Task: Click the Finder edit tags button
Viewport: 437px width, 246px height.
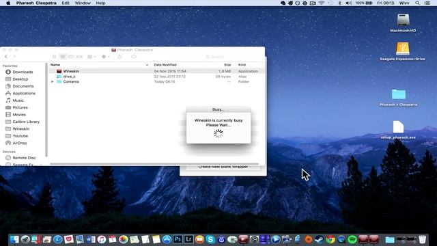Action: (x=134, y=57)
